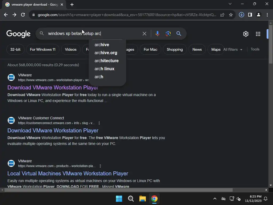This screenshot has height=205, width=273.
Task: Open the search Tools button
Action: pos(255,49)
